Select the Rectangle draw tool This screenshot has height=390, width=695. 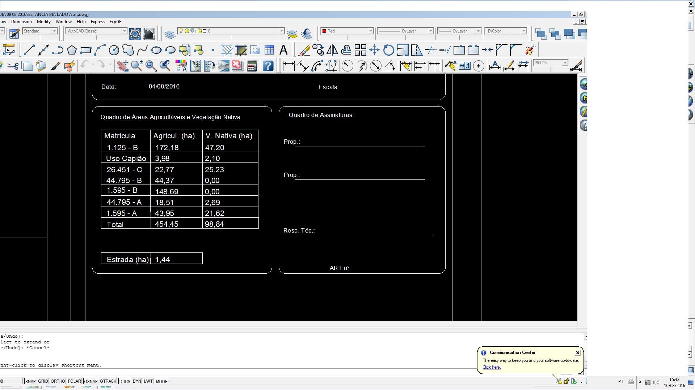(x=86, y=50)
